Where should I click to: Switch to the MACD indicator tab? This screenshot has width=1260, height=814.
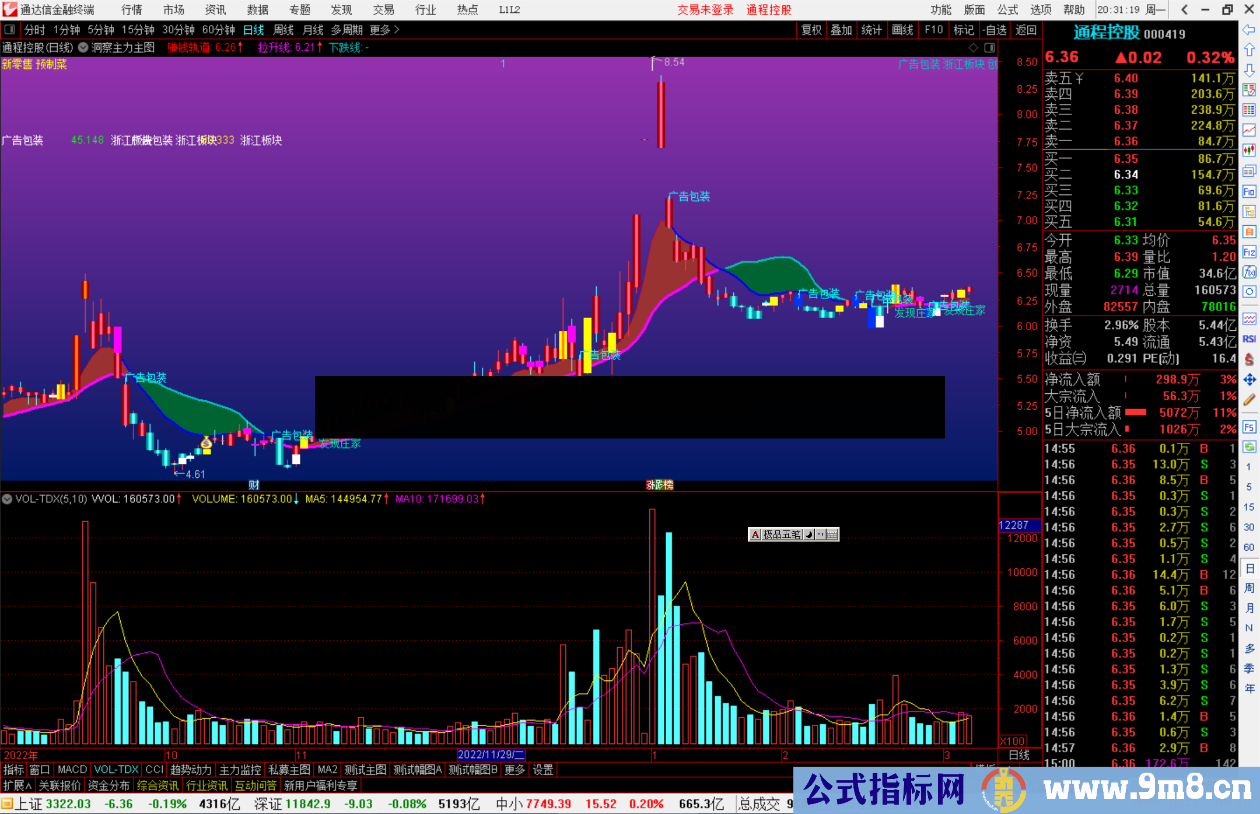tap(72, 770)
